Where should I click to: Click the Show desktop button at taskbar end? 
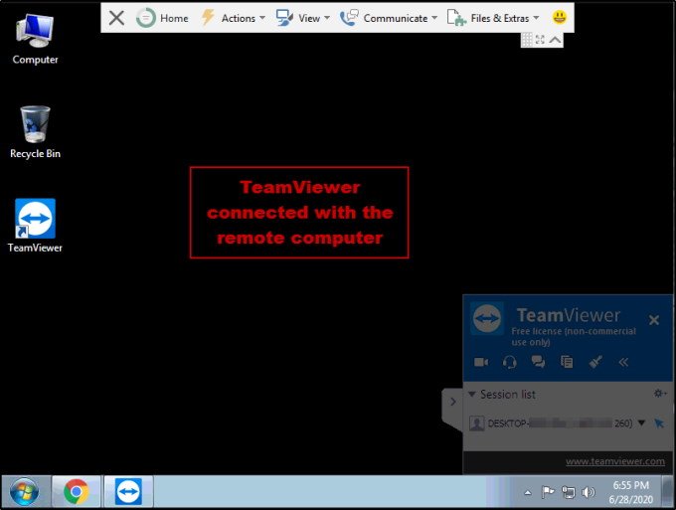(668, 491)
